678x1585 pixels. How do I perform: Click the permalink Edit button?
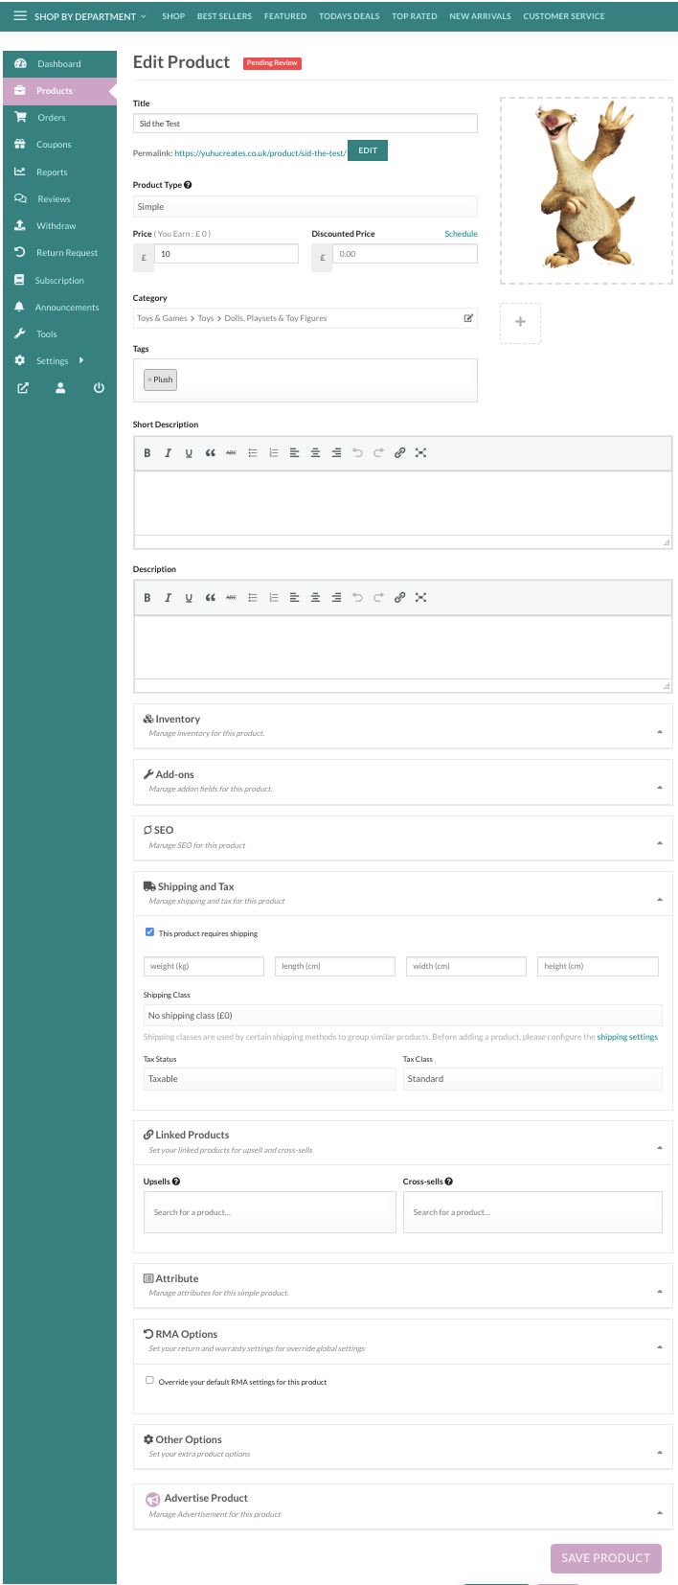[368, 150]
